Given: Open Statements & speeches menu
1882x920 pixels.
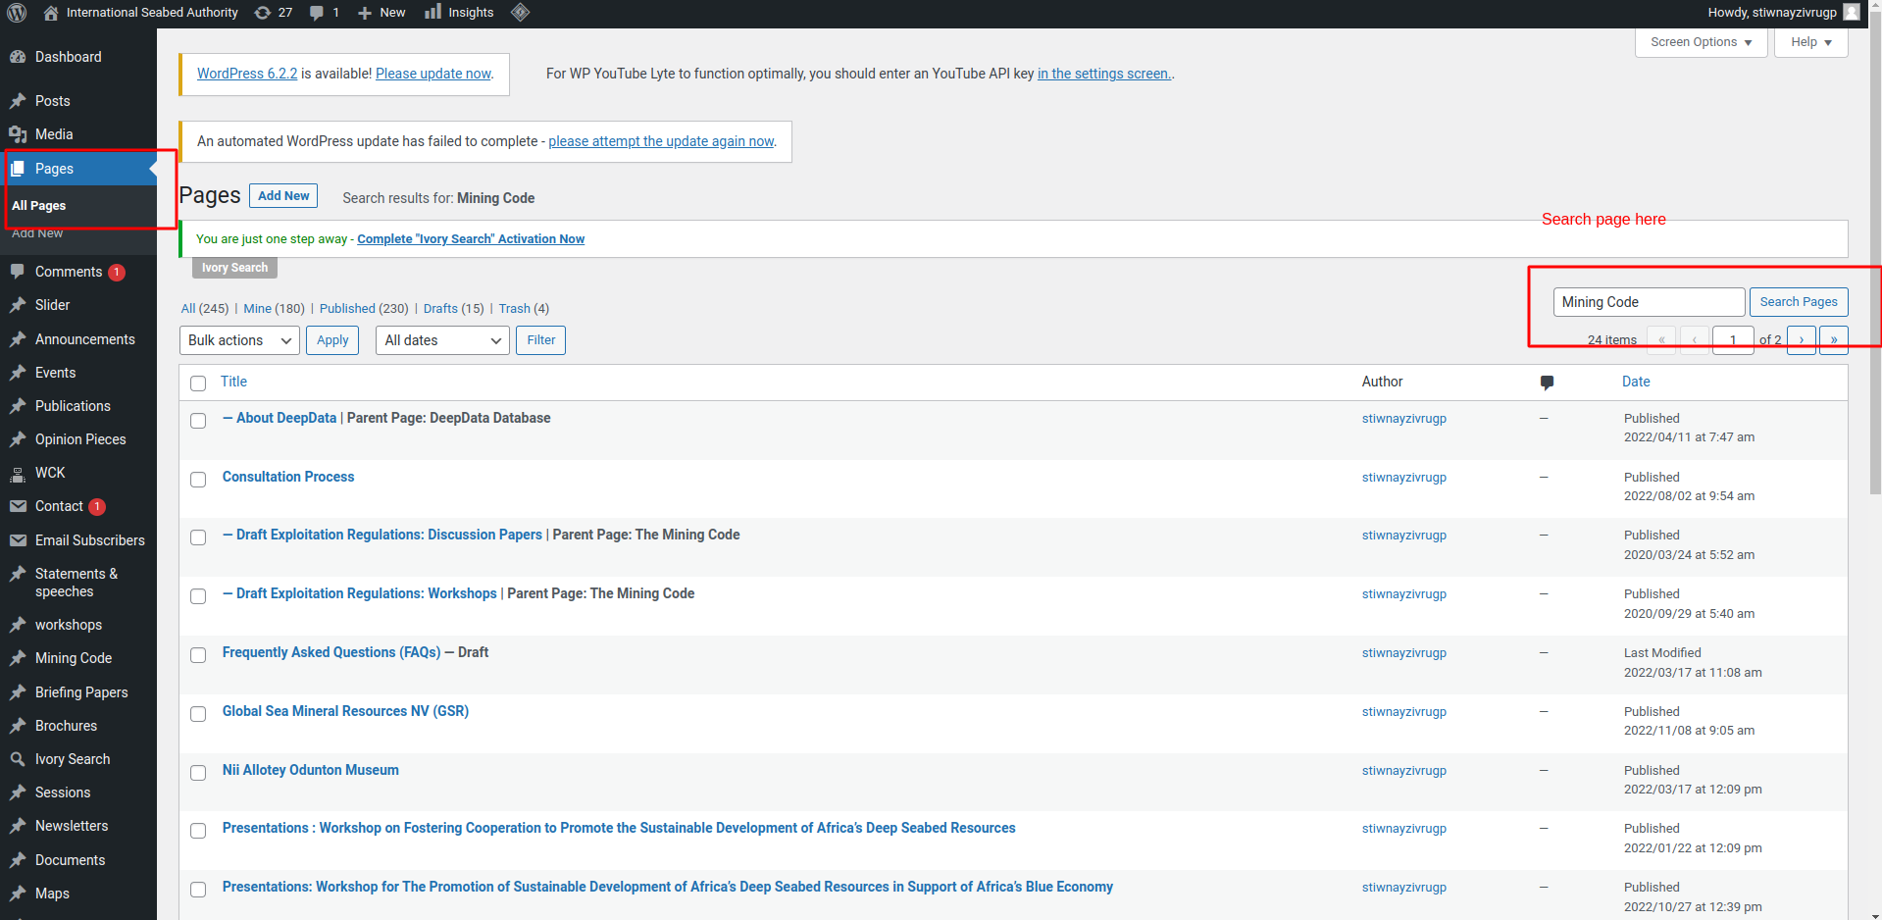Looking at the screenshot, I should [76, 583].
